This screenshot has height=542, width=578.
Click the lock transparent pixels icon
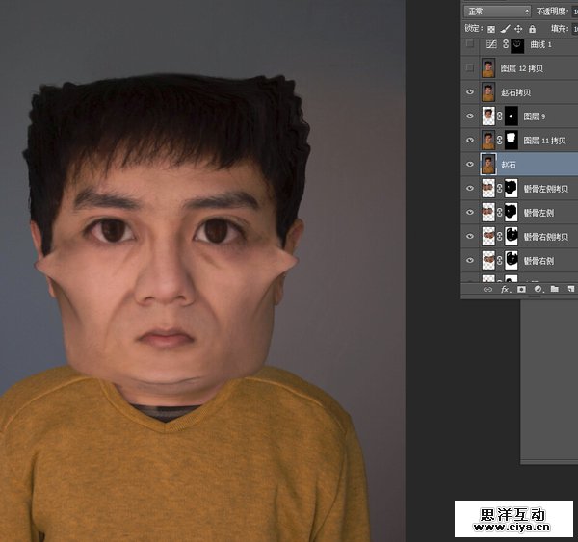(x=493, y=29)
